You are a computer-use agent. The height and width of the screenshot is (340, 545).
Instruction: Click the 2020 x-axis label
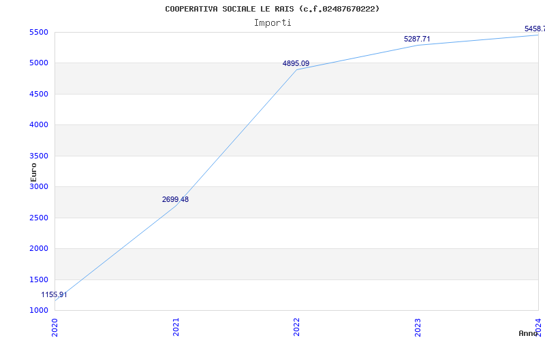pyautogui.click(x=54, y=327)
